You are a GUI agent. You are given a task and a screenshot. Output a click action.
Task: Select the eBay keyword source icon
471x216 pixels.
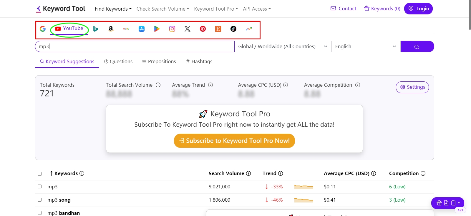pos(126,29)
